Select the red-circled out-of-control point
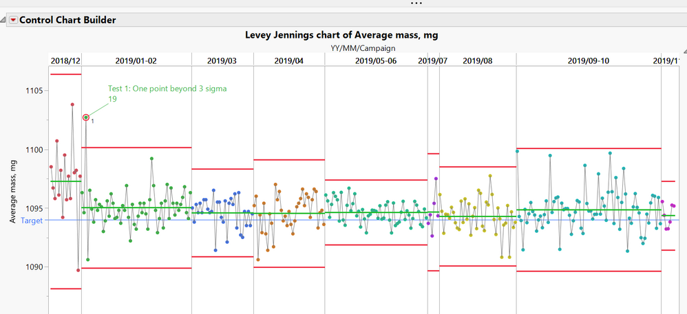The height and width of the screenshot is (314, 687). [x=86, y=117]
